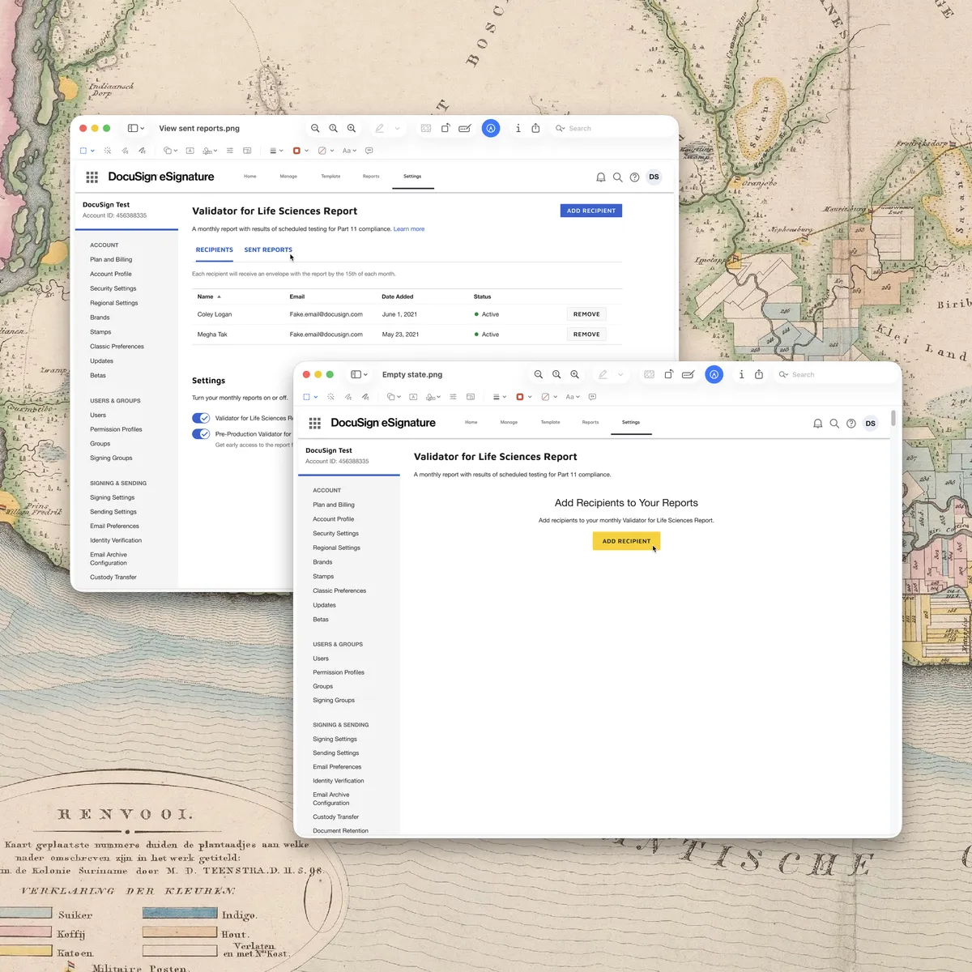Zoom out in View sent reports.png window
Screen dimensions: 972x972
[x=315, y=128]
